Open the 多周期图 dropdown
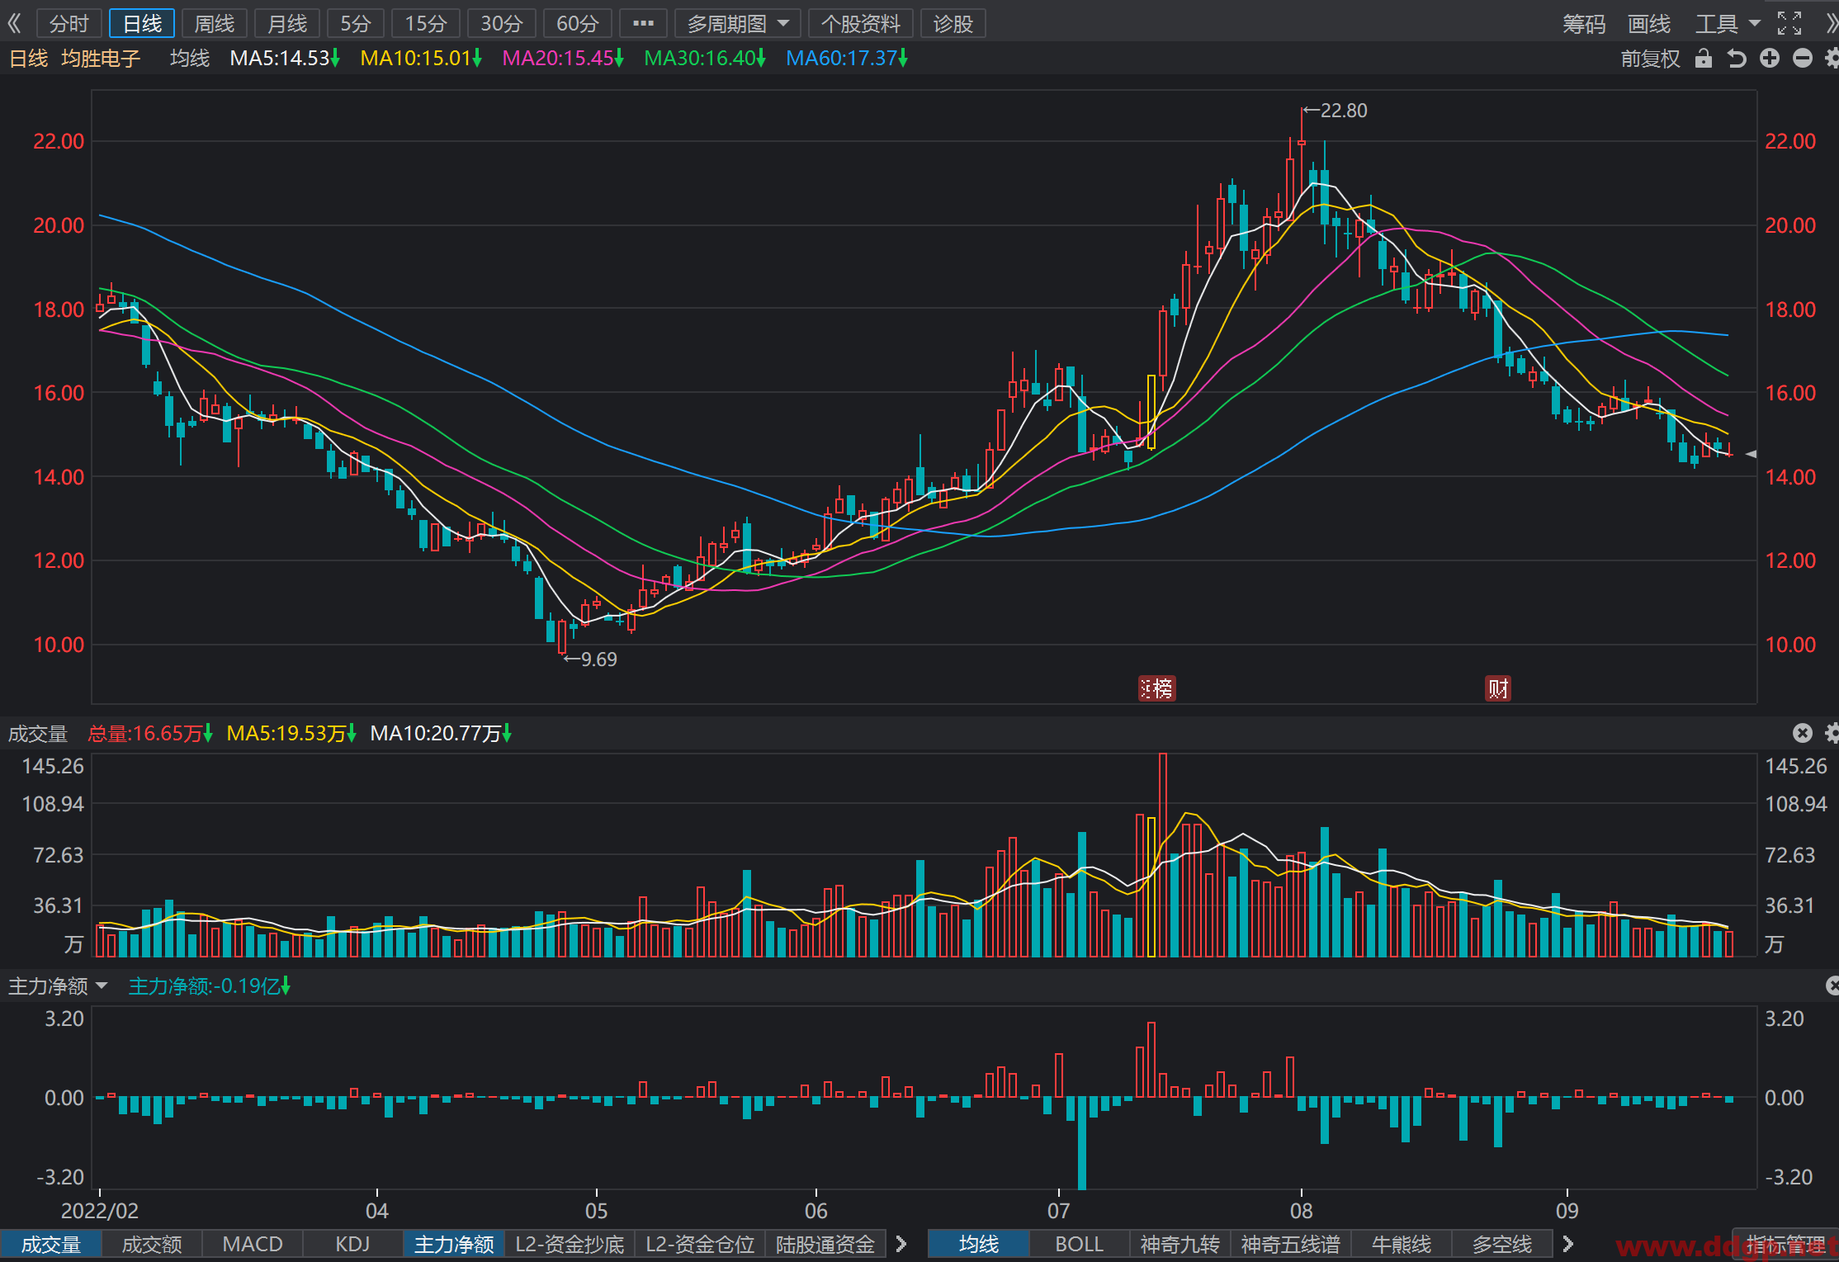Viewport: 1839px width, 1262px height. pyautogui.click(x=738, y=23)
